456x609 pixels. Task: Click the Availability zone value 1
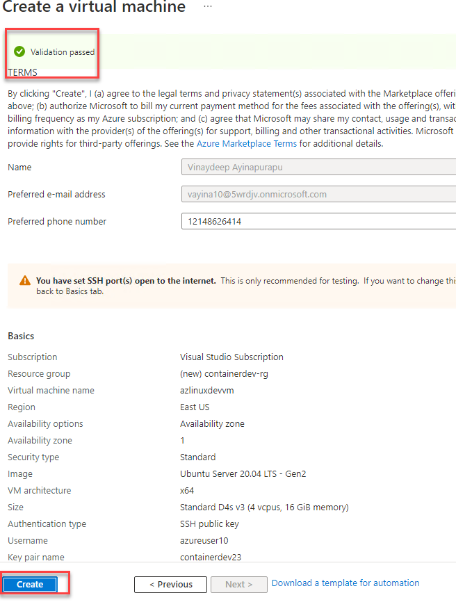point(182,441)
